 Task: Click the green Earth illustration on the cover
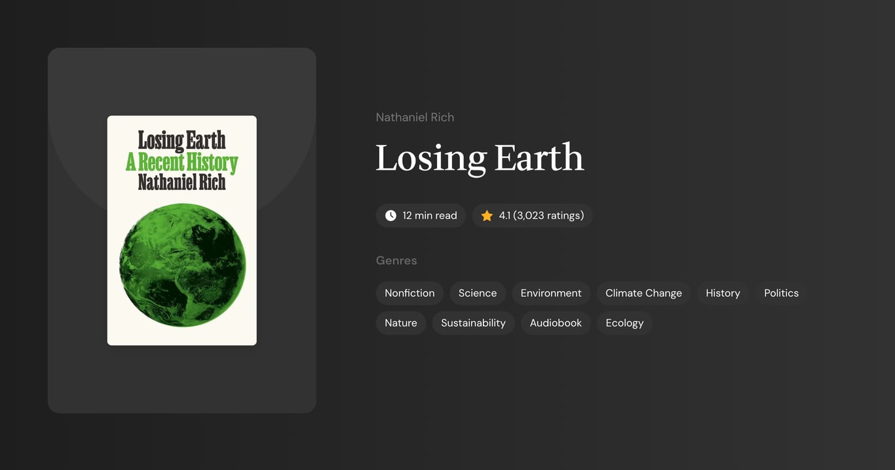pyautogui.click(x=181, y=265)
